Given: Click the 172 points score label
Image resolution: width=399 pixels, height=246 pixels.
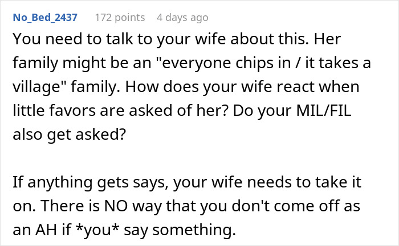Looking at the screenshot, I should coord(120,18).
